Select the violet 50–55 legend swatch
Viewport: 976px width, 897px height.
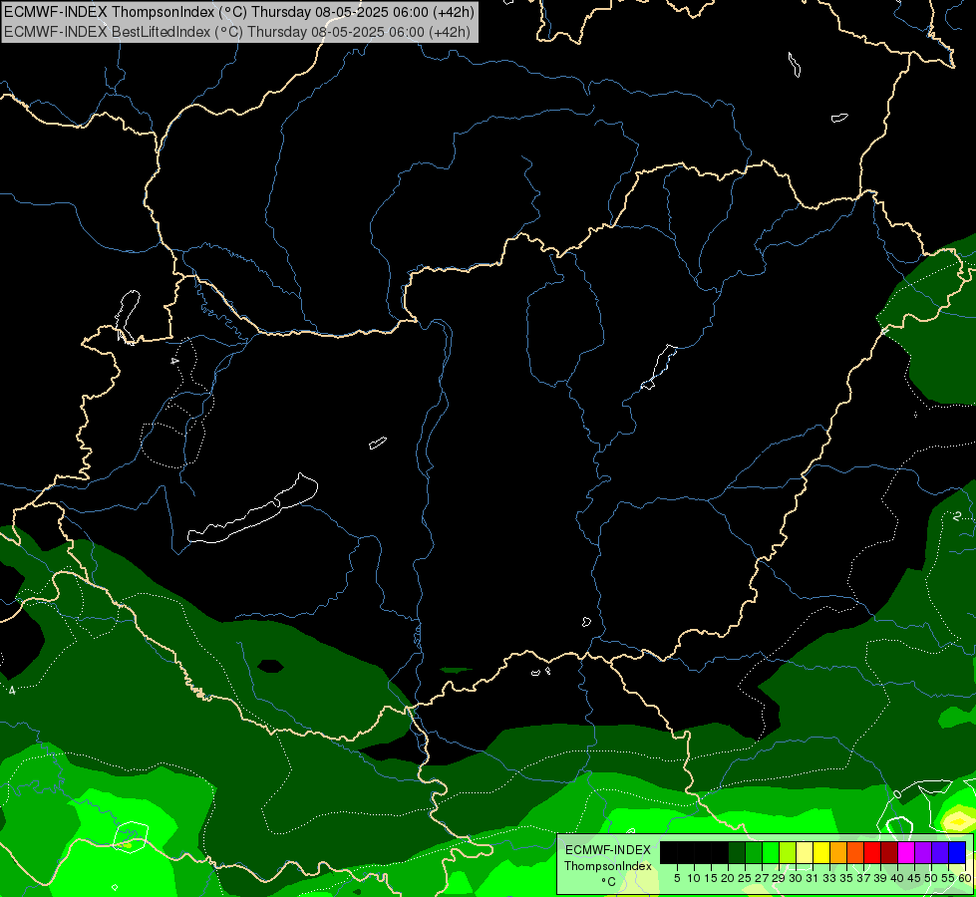940,852
